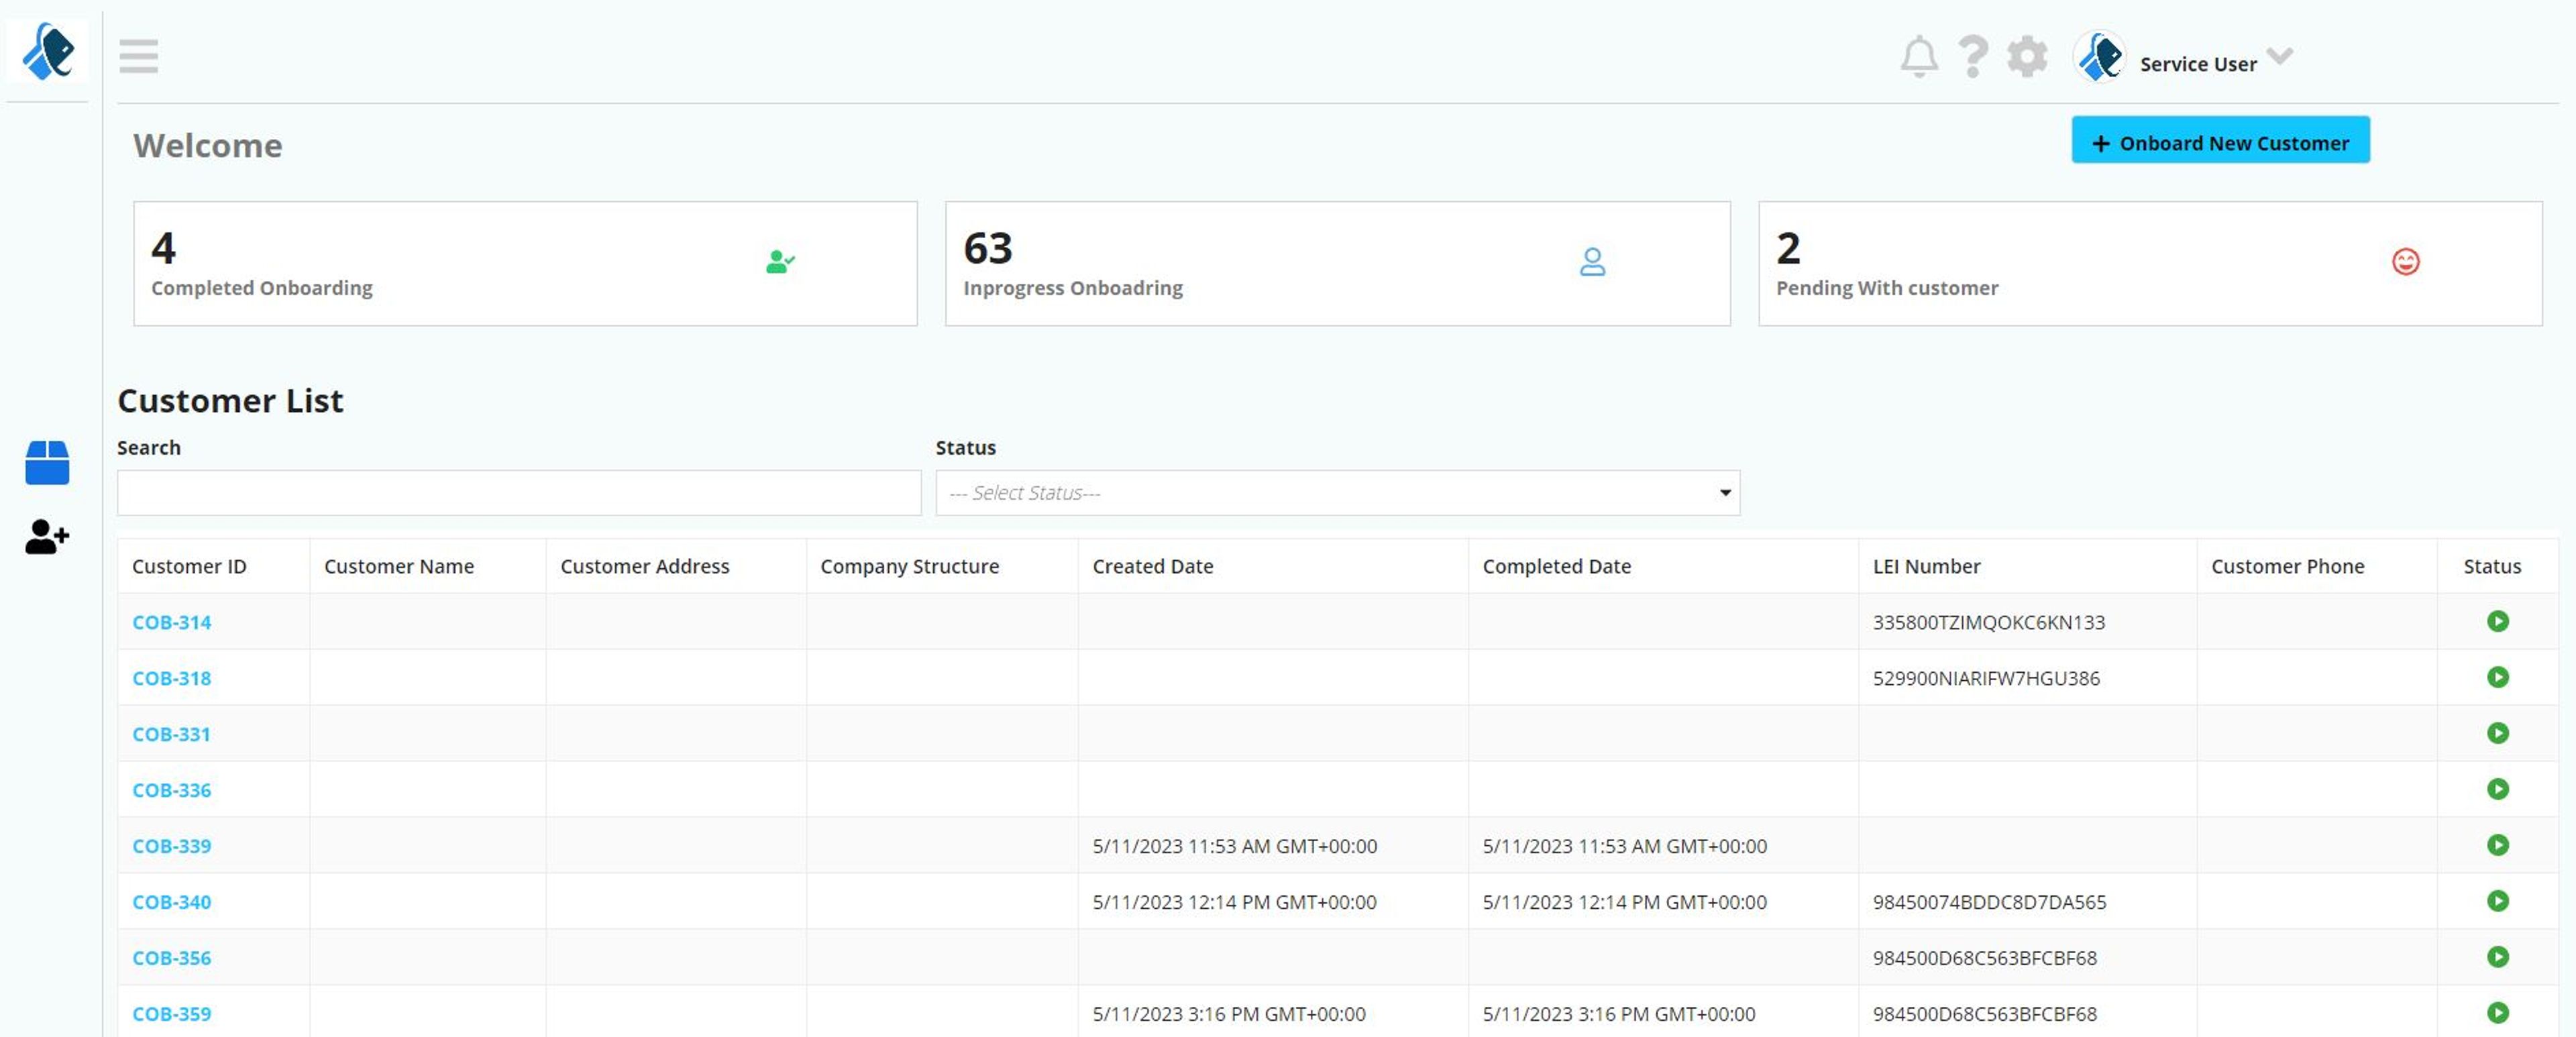This screenshot has width=2576, height=1037.
Task: Click green user-check icon on Completed Onboarding card
Action: [x=780, y=262]
